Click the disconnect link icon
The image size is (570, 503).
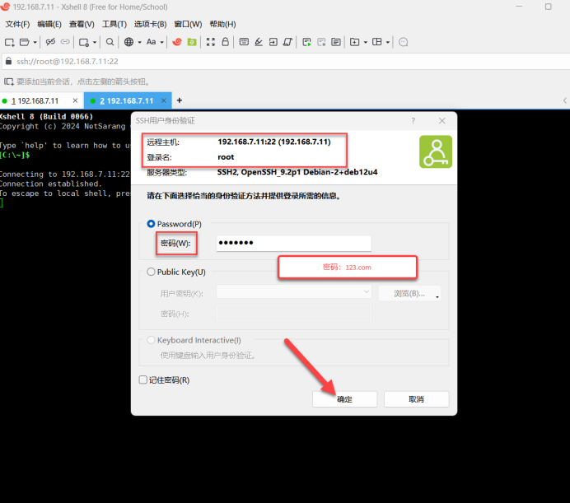[x=49, y=42]
